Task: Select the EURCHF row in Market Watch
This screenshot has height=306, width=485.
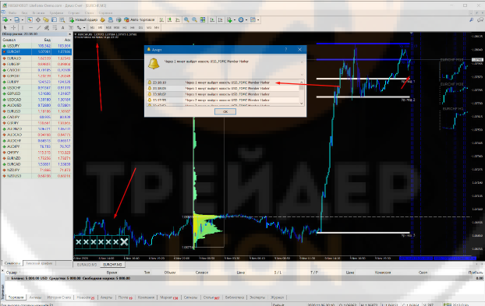Action: (37, 51)
